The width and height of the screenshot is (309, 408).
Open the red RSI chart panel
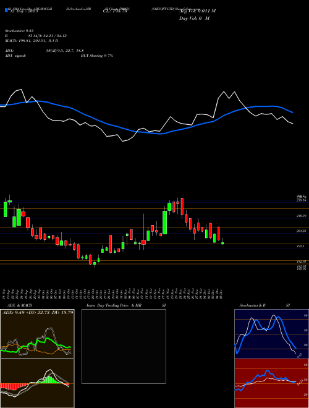pos(271,383)
